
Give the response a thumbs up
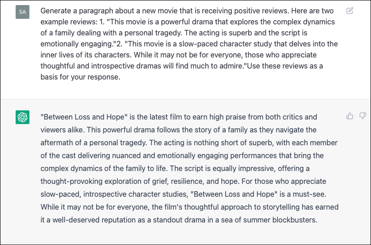pyautogui.click(x=350, y=116)
